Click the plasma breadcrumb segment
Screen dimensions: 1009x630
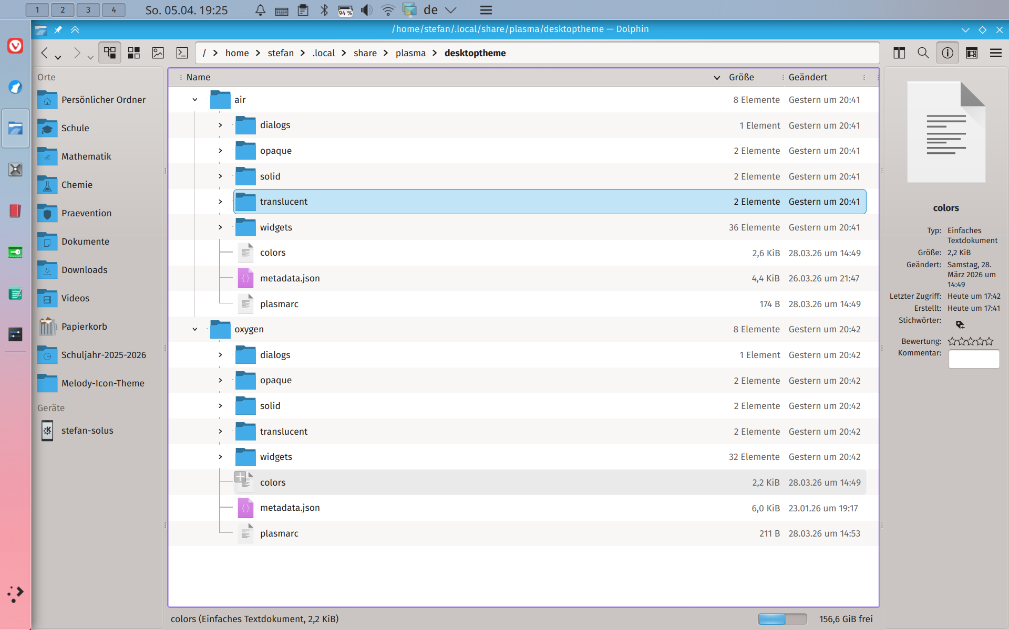(410, 53)
